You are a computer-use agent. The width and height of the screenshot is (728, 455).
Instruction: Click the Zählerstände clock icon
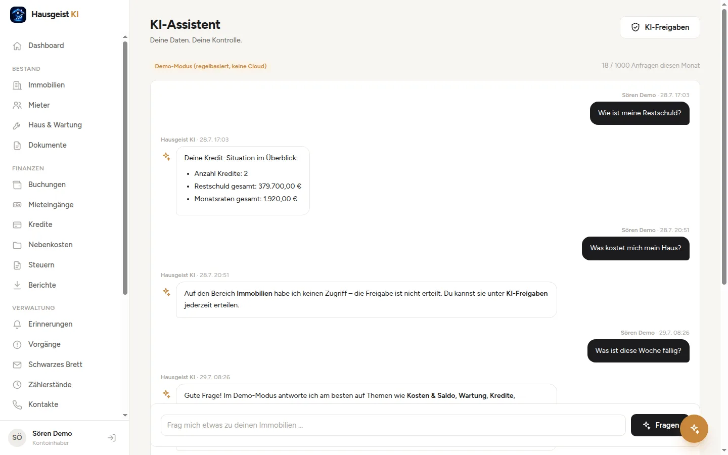click(x=17, y=385)
